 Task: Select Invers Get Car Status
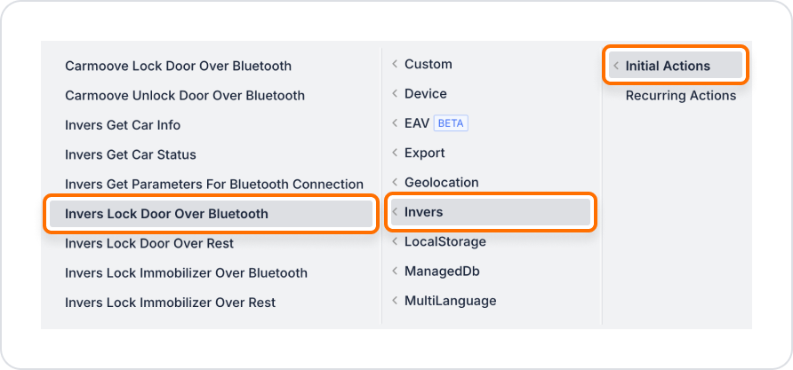click(x=131, y=154)
